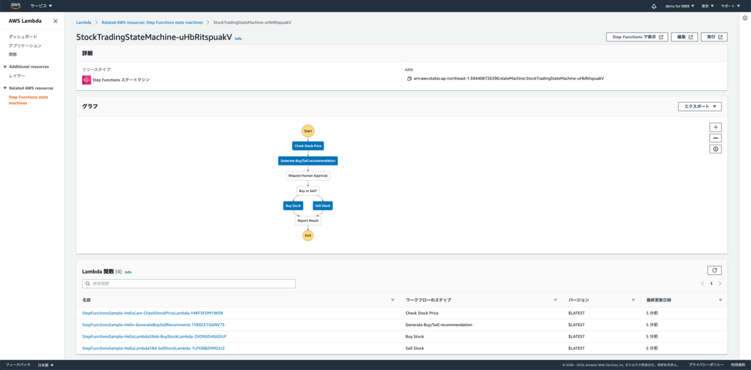Image resolution: width=751 pixels, height=370 pixels.
Task: Open the notifications bell icon
Action: [654, 6]
